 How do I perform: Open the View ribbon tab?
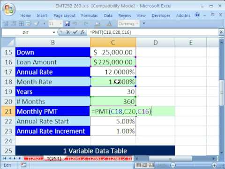141,15
